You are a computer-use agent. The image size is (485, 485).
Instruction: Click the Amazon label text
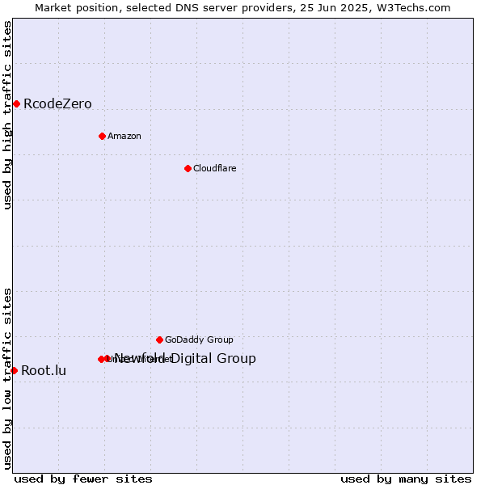[x=124, y=136]
